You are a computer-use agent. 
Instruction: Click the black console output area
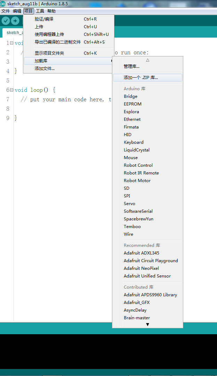(108, 351)
